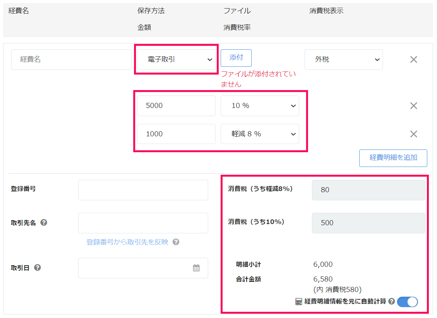Viewport: 437px width, 318px height.
Task: Click the 登録番号 input field
Action: point(143,190)
